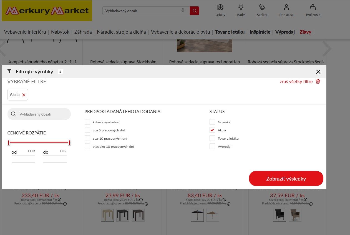Click 'zruš všetky filtre' link
Image resolution: width=350 pixels, height=235 pixels.
[x=296, y=81]
